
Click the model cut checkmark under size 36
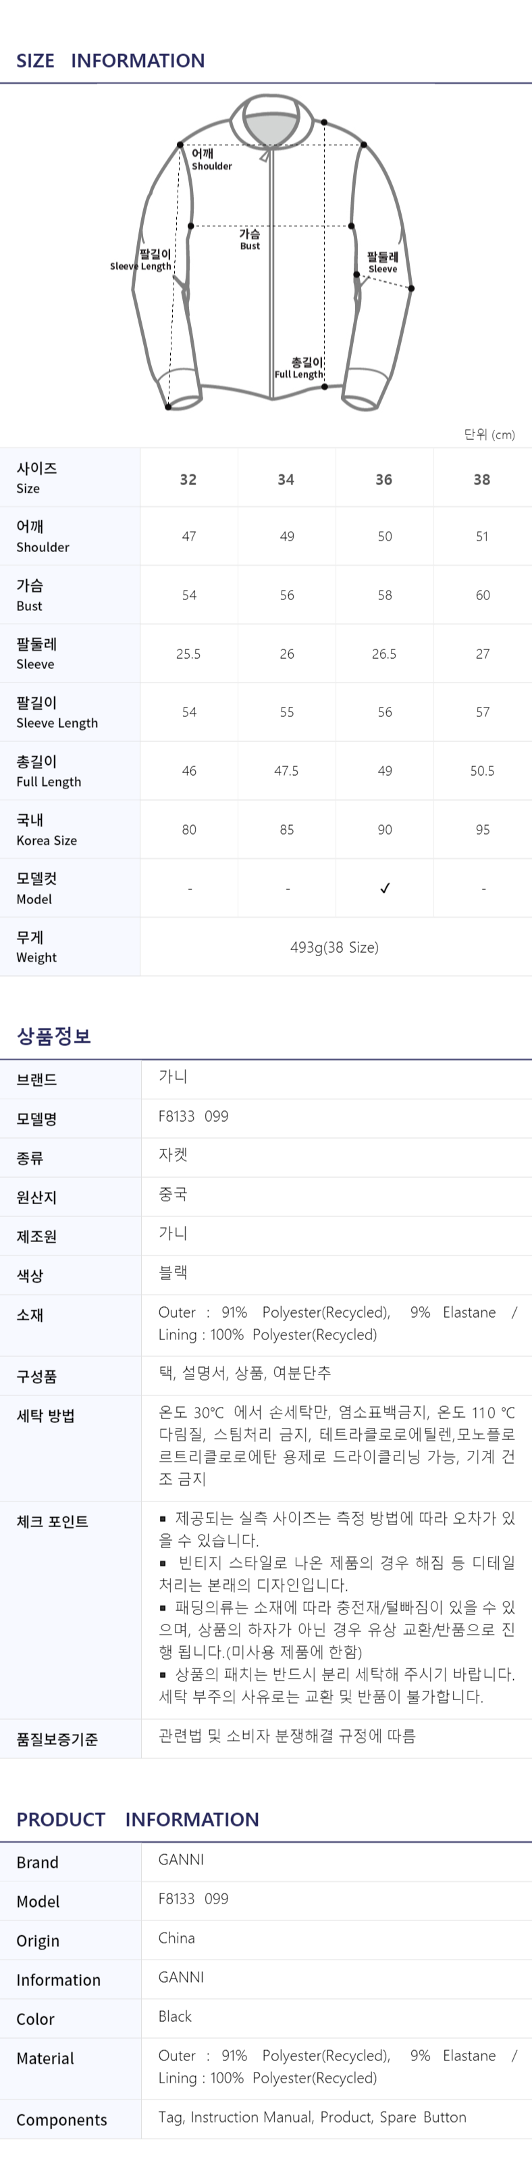tap(385, 888)
